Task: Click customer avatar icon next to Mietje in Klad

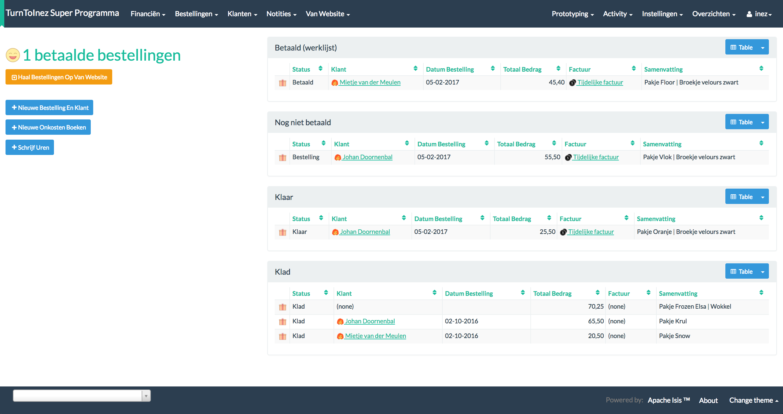Action: pos(340,336)
